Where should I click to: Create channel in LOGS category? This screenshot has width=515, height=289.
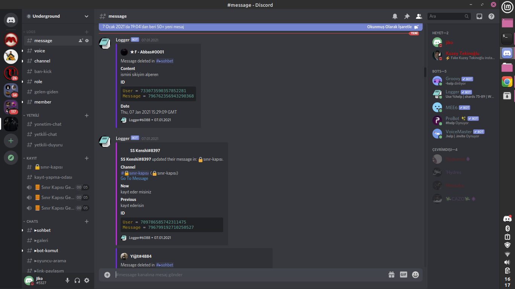(87, 32)
